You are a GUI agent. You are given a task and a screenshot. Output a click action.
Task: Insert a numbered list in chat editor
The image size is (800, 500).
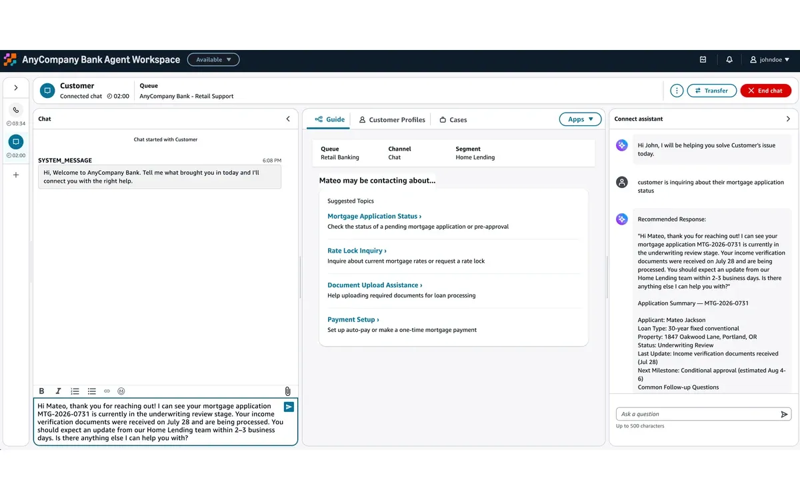[75, 391]
